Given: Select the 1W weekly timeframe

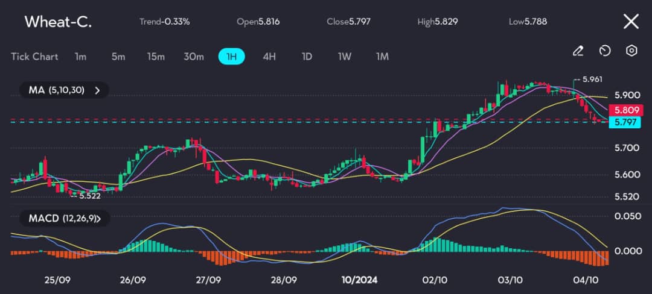Looking at the screenshot, I should point(345,57).
